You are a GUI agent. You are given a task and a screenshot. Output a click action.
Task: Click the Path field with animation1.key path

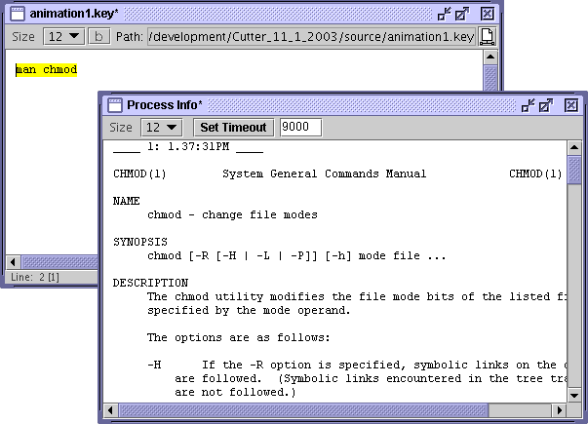tap(310, 36)
